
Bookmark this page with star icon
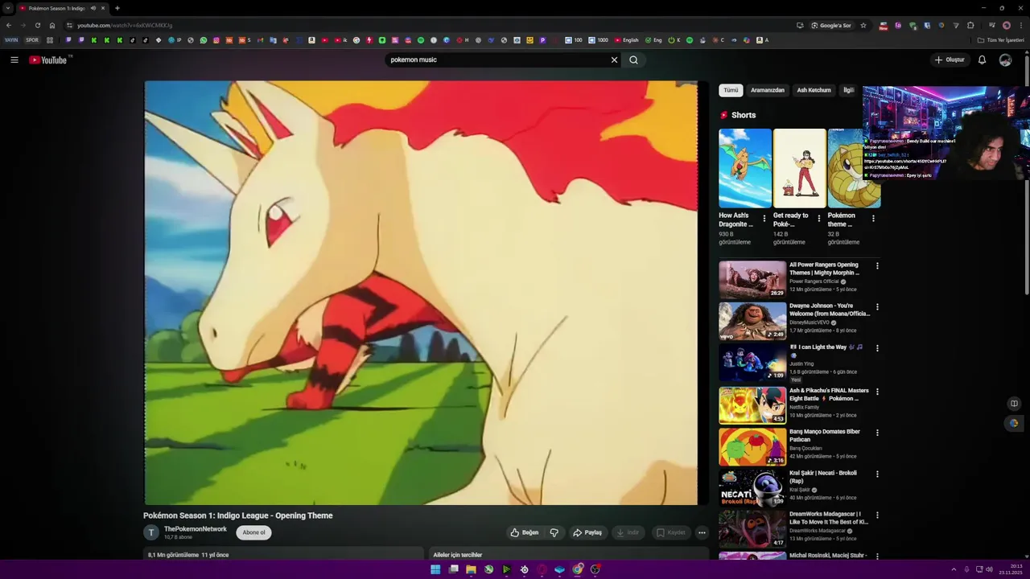pos(863,25)
